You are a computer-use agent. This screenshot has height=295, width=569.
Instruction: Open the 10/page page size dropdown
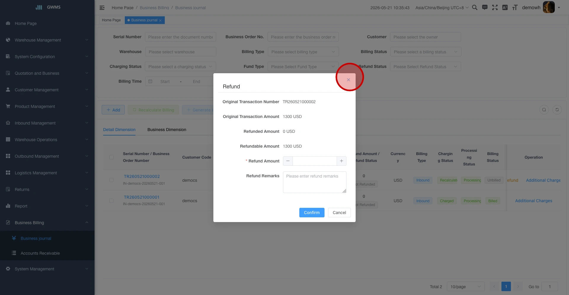pos(466,286)
